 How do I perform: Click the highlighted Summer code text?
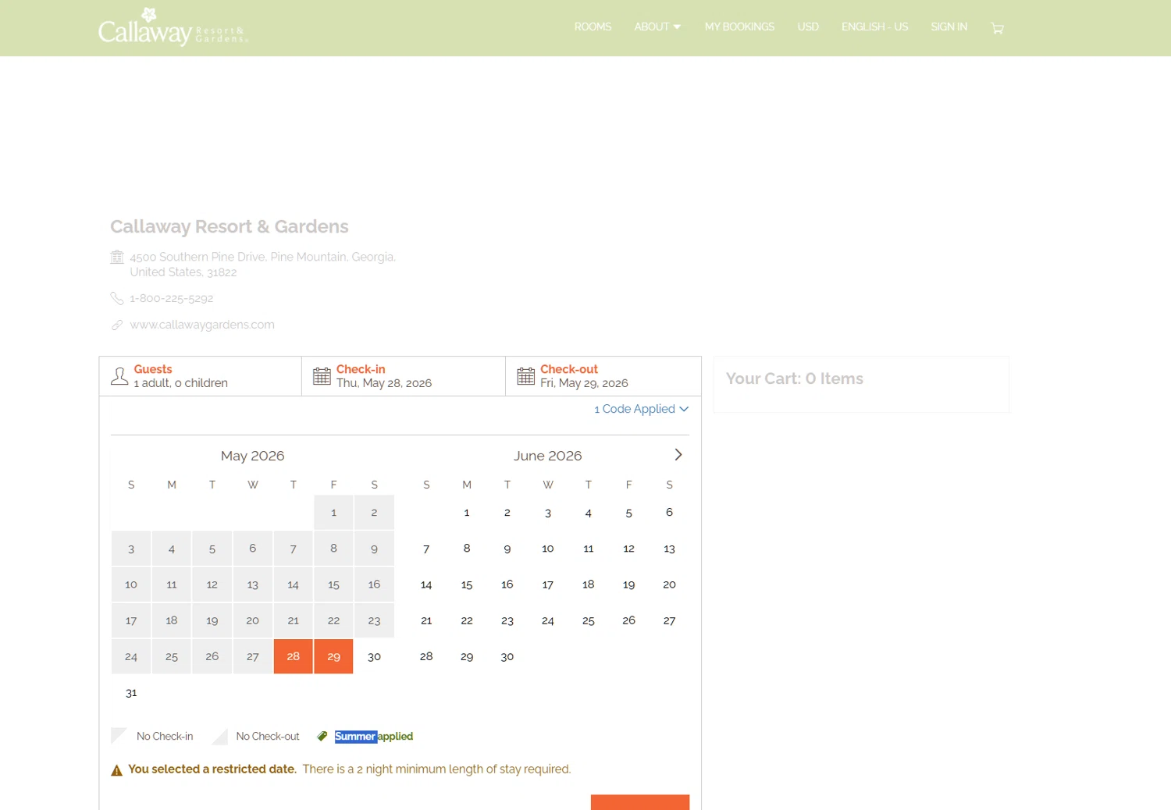click(355, 736)
